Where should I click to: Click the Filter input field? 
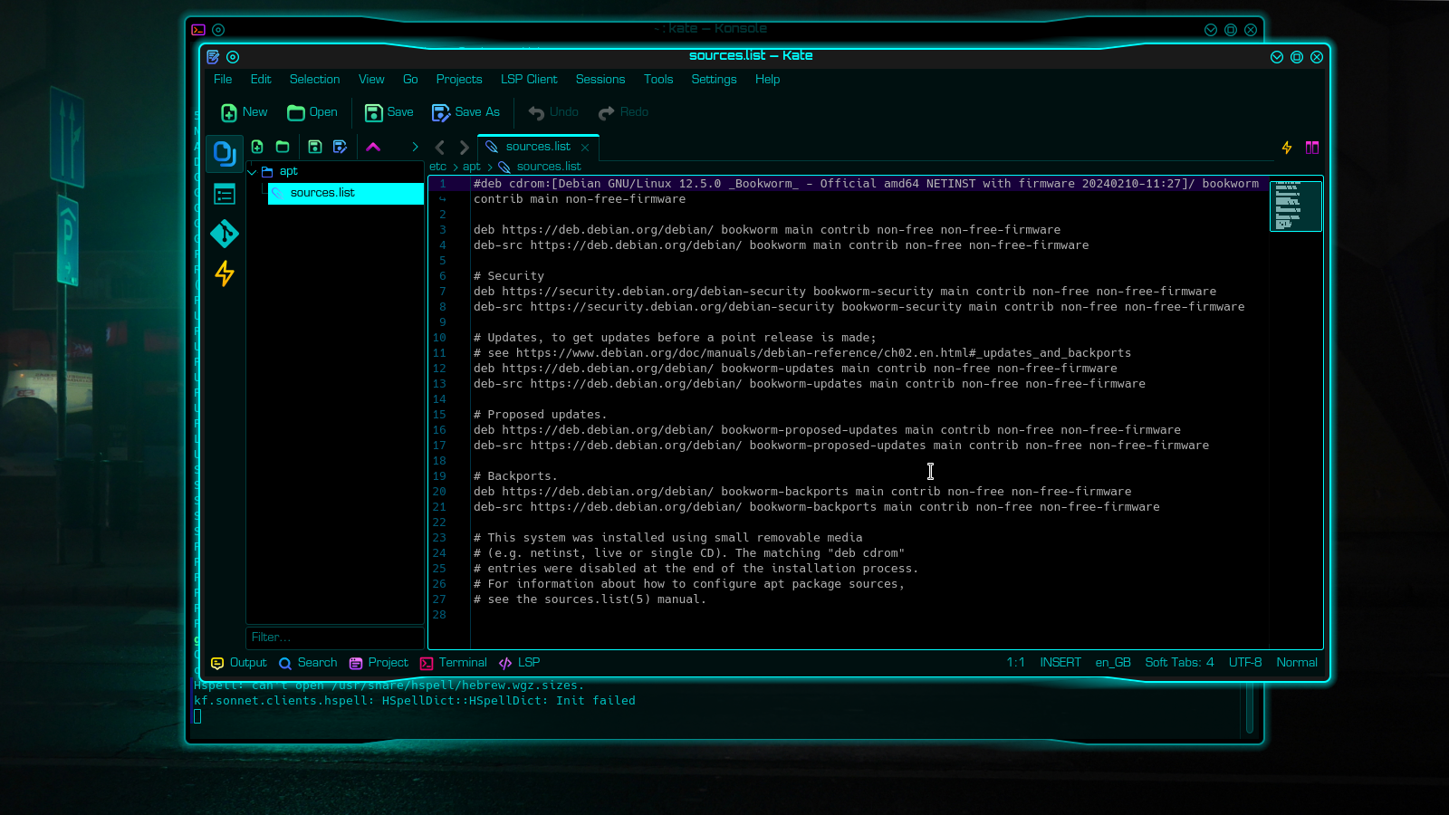[x=335, y=638]
